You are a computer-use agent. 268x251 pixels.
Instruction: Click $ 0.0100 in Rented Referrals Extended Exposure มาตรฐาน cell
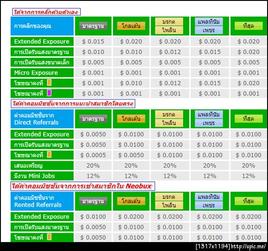tap(93, 217)
